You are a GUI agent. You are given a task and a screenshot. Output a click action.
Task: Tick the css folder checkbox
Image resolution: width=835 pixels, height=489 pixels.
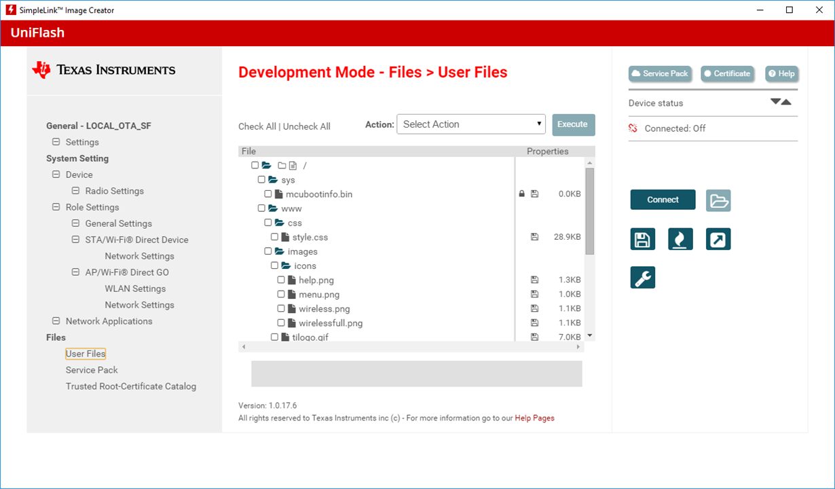268,223
